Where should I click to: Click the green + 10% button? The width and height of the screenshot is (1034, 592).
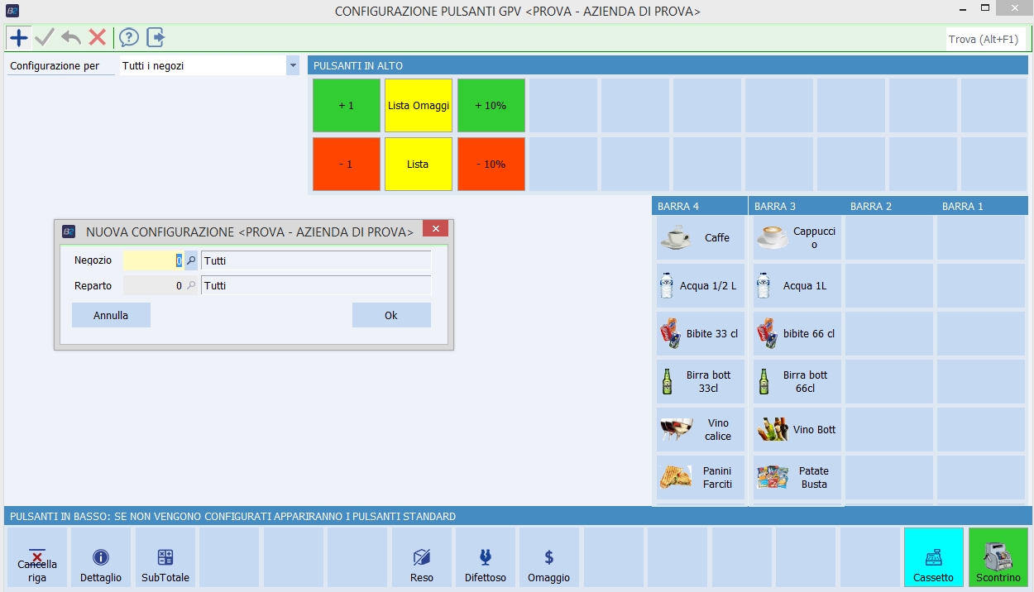pyautogui.click(x=491, y=106)
